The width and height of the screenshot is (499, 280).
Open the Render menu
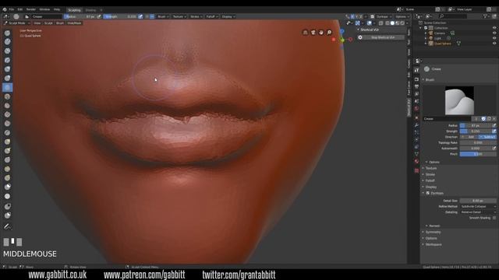pos(31,9)
